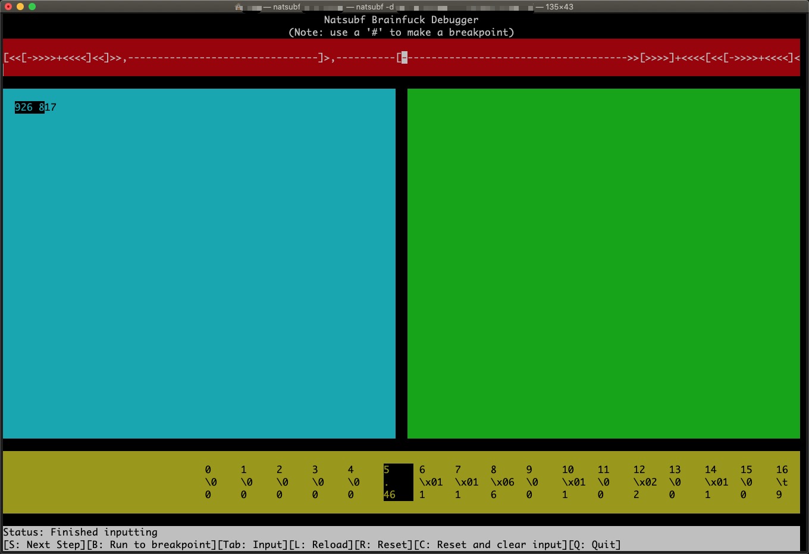This screenshot has width=809, height=554.
Task: Select memory cell 8 containing \x06
Action: point(502,482)
